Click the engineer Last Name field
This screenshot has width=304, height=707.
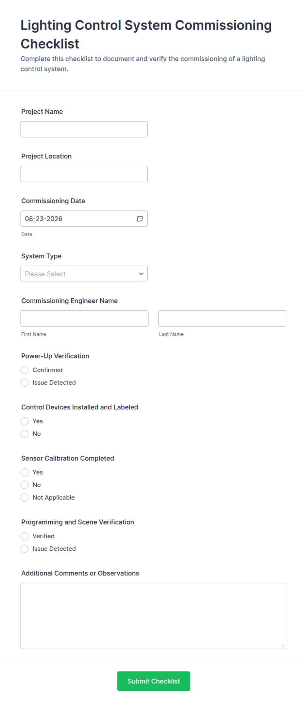222,319
